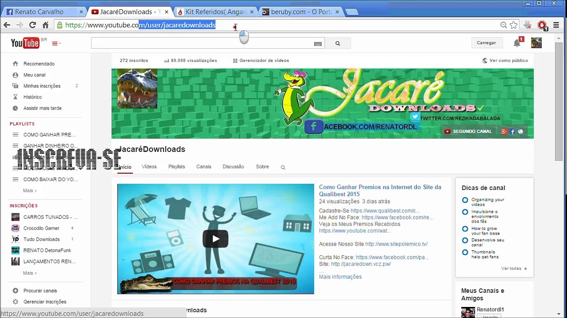567x318 pixels.
Task: Open Meu canal in the sidebar
Action: (x=35, y=75)
